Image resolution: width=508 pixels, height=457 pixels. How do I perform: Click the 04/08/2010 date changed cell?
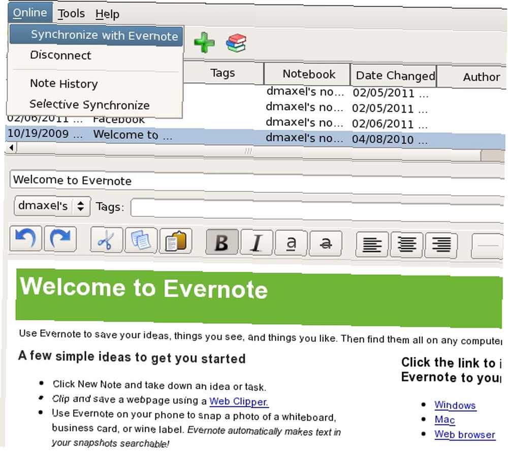click(390, 139)
